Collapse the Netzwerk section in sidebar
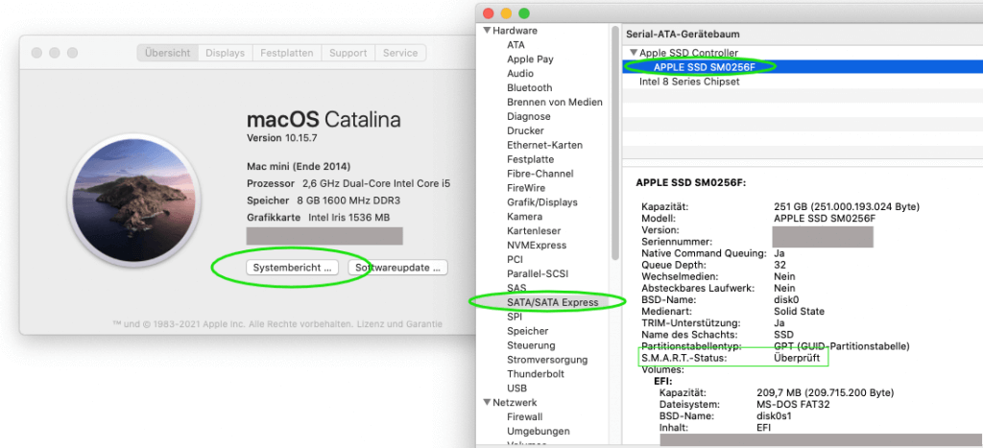Image resolution: width=983 pixels, height=448 pixels. pyautogui.click(x=487, y=402)
